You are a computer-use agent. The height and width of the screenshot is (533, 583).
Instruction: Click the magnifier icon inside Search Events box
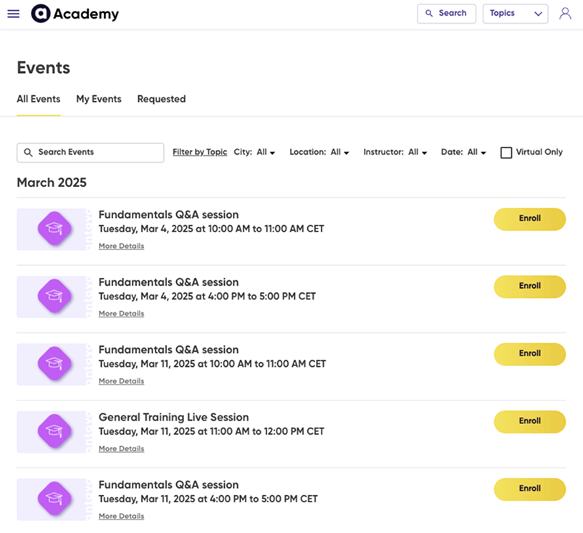click(x=28, y=153)
